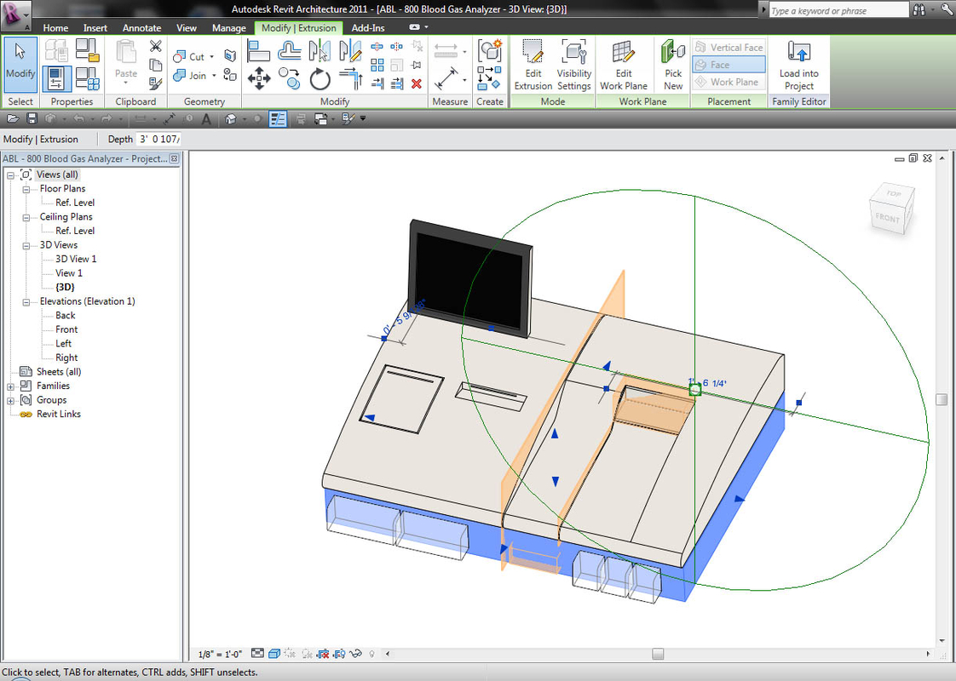Image resolution: width=956 pixels, height=681 pixels.
Task: Expand the Floor Plans tree node
Action: (x=26, y=188)
